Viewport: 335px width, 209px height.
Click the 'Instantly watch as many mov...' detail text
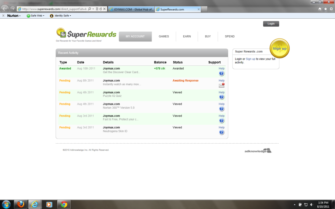tap(122, 84)
